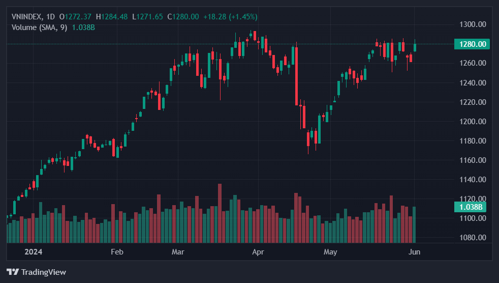Click the green 1280.00 current price tag
Image resolution: width=499 pixels, height=283 pixels.
click(x=473, y=44)
